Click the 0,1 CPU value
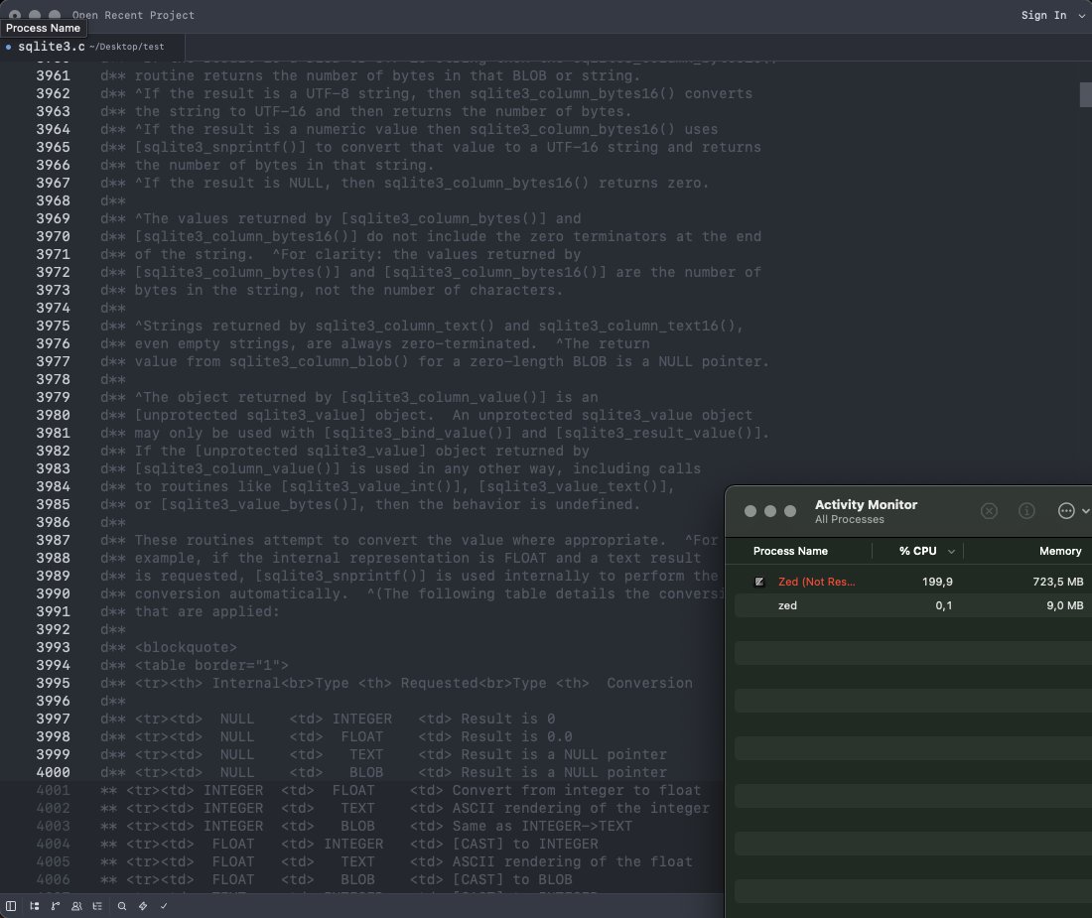This screenshot has width=1092, height=918. pos(944,605)
